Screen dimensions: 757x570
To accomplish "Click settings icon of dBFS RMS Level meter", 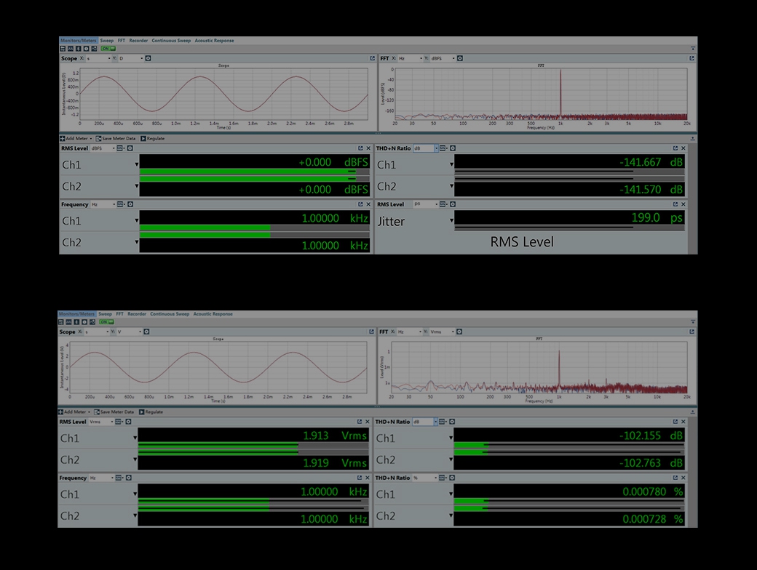I will (x=130, y=148).
